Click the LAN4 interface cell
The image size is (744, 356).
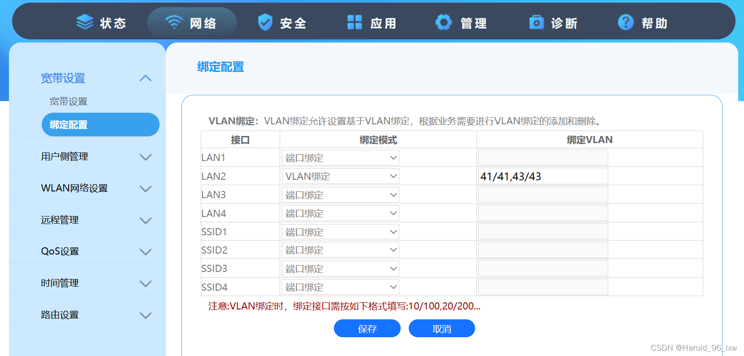click(240, 213)
